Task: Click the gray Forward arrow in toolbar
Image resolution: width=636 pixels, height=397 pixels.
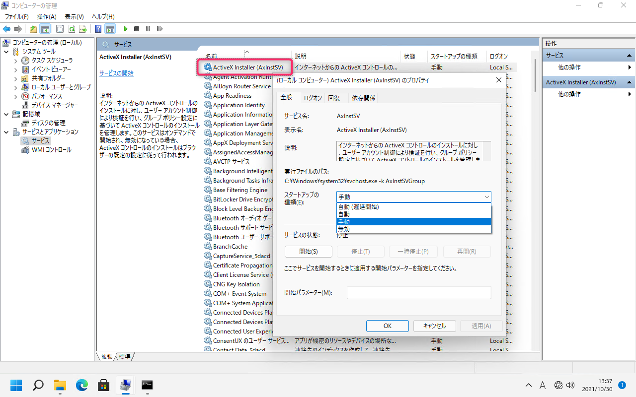Action: [x=18, y=29]
